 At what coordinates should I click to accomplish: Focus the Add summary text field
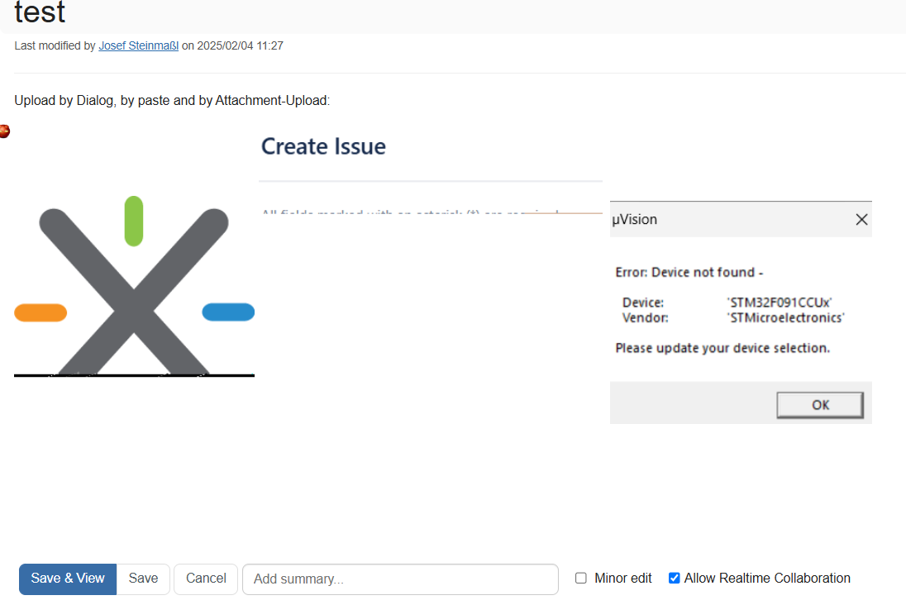[400, 579]
